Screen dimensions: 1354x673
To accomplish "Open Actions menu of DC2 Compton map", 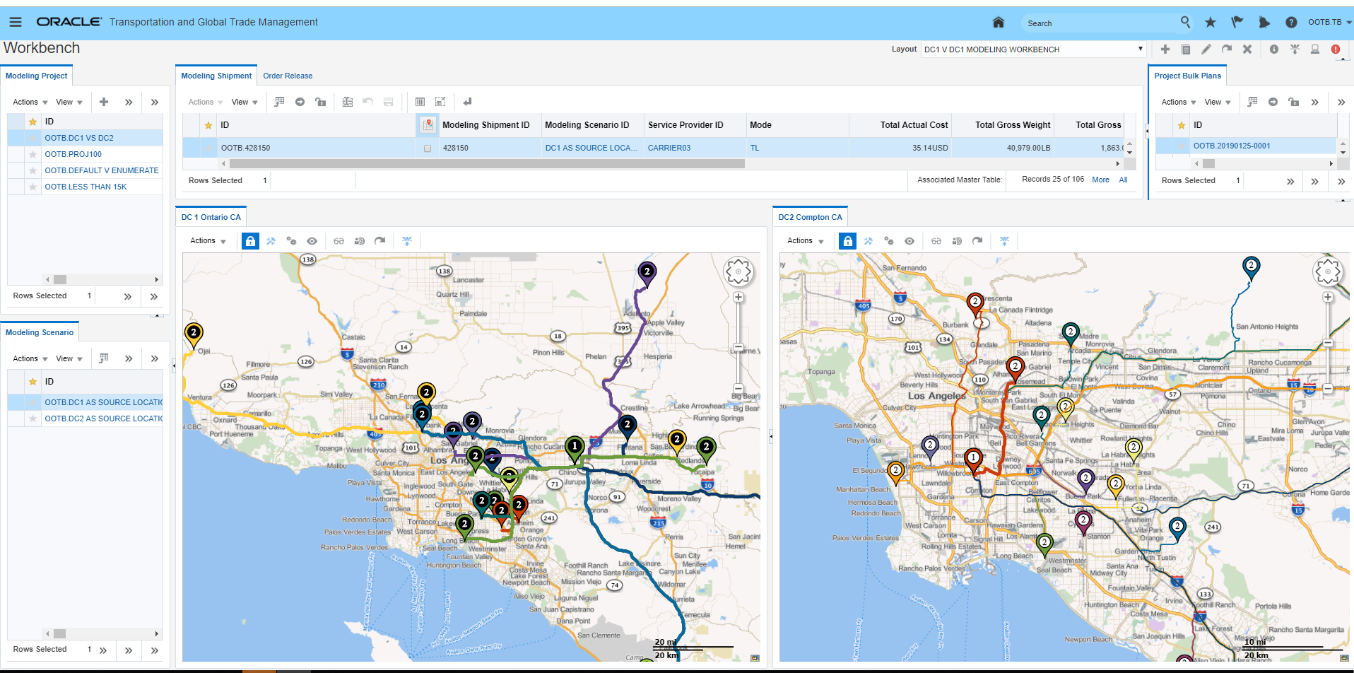I will [806, 240].
